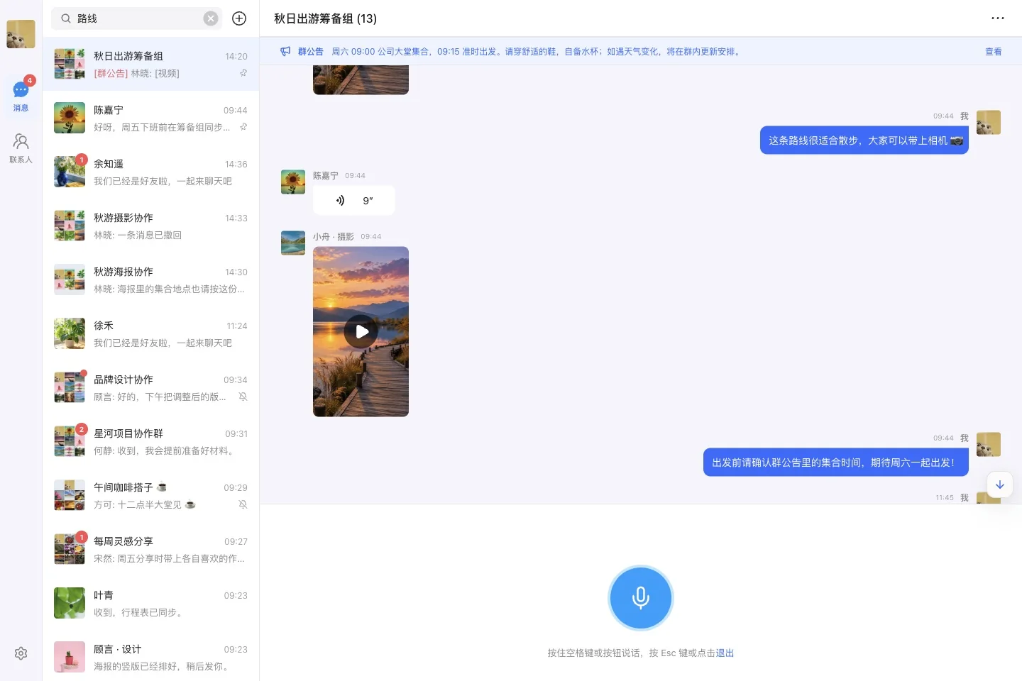Click message bubble about 这条路线很适合散步
The height and width of the screenshot is (681, 1022).
(x=864, y=140)
